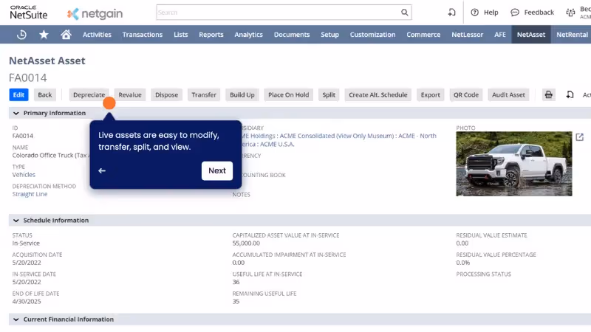
Task: Click the Build Up button
Action: click(x=242, y=95)
